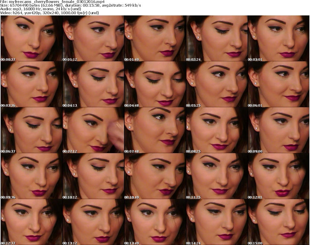
Task: Click the thumbnail timestamped 00:04:48
Action: (155, 84)
